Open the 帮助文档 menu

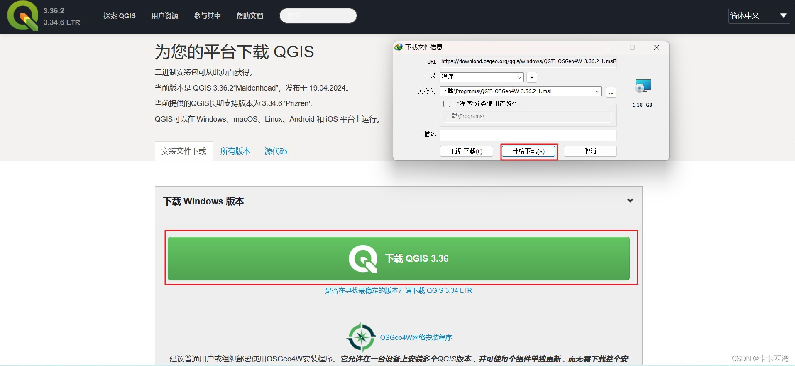click(250, 16)
